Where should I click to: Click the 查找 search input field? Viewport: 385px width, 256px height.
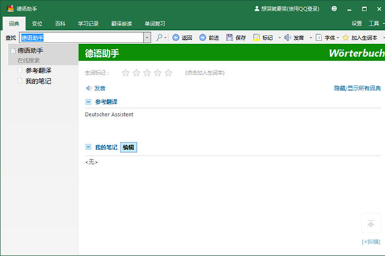pyautogui.click(x=81, y=38)
